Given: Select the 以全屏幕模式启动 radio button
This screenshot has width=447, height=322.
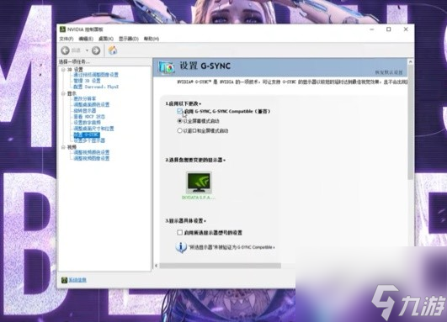Looking at the screenshot, I should pyautogui.click(x=179, y=121).
